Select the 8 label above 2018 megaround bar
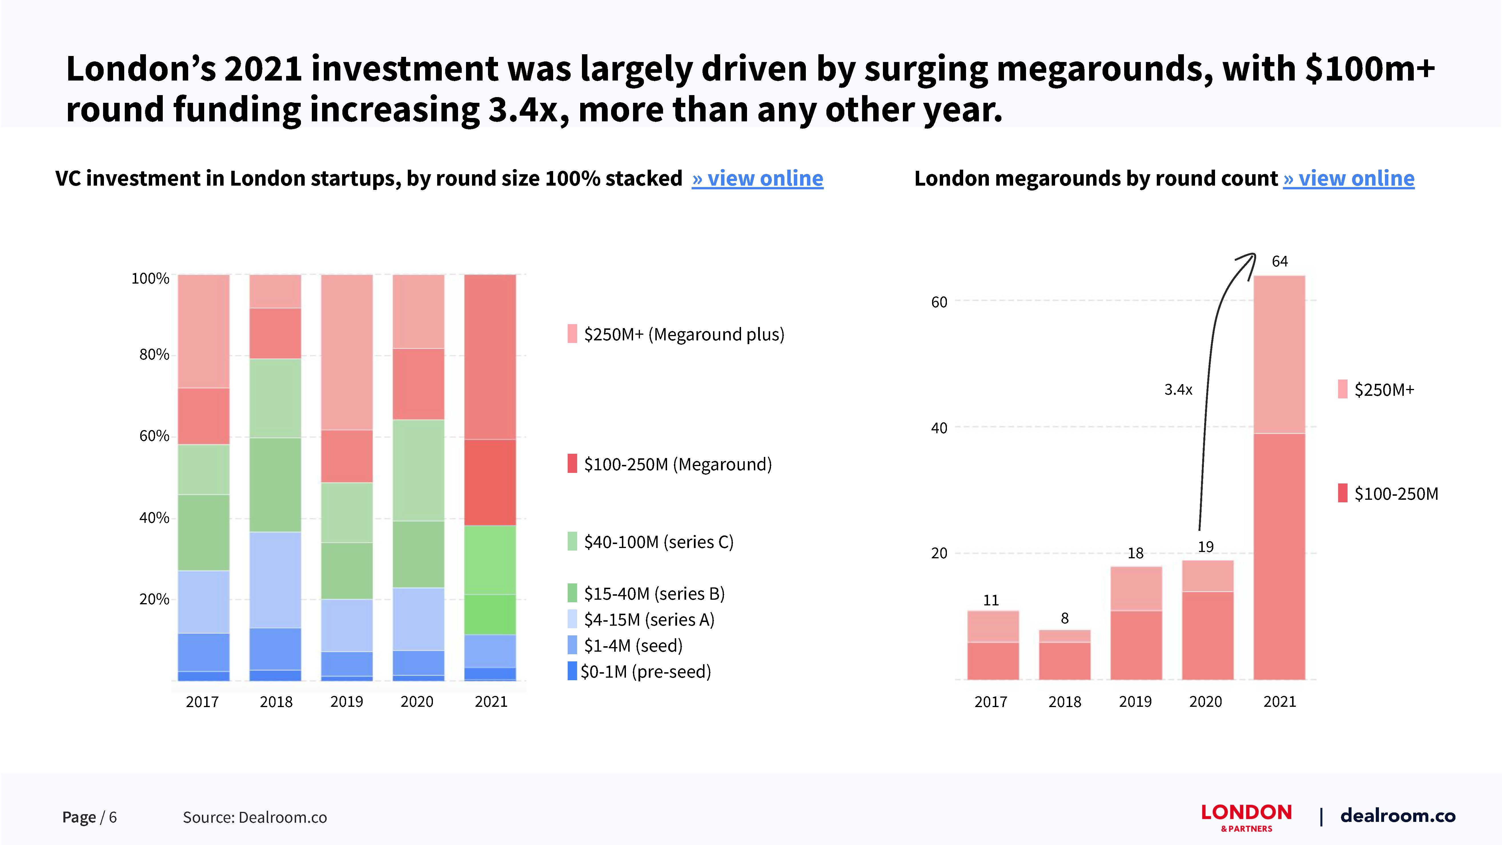Image resolution: width=1502 pixels, height=845 pixels. (1065, 618)
